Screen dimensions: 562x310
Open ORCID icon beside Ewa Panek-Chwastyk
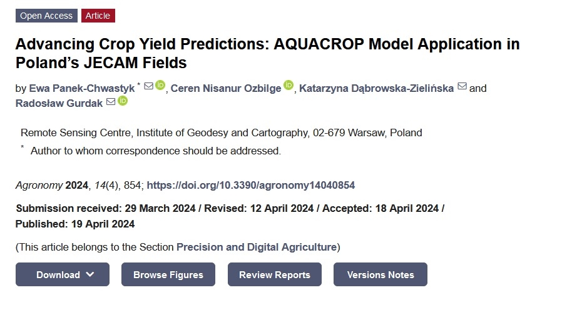point(160,85)
